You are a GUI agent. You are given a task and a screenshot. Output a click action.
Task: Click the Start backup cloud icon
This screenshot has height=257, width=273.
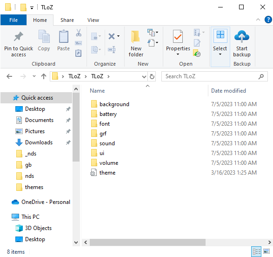(242, 36)
